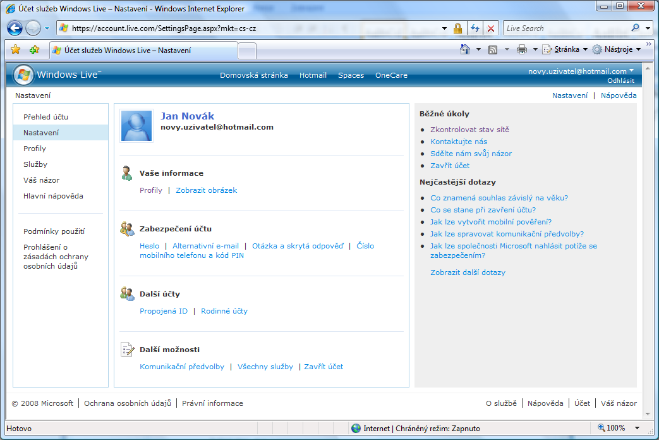Open the search provider options dropdown
The width and height of the screenshot is (659, 440).
tap(648, 28)
